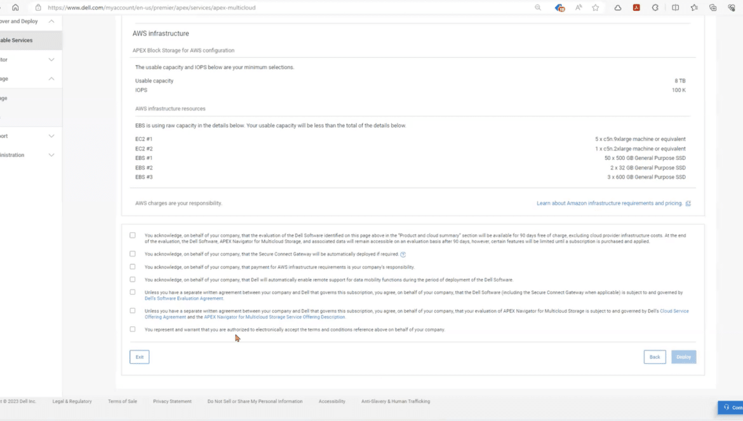The height and width of the screenshot is (421, 743).
Task: Click the read aloud icon
Action: pyautogui.click(x=579, y=8)
